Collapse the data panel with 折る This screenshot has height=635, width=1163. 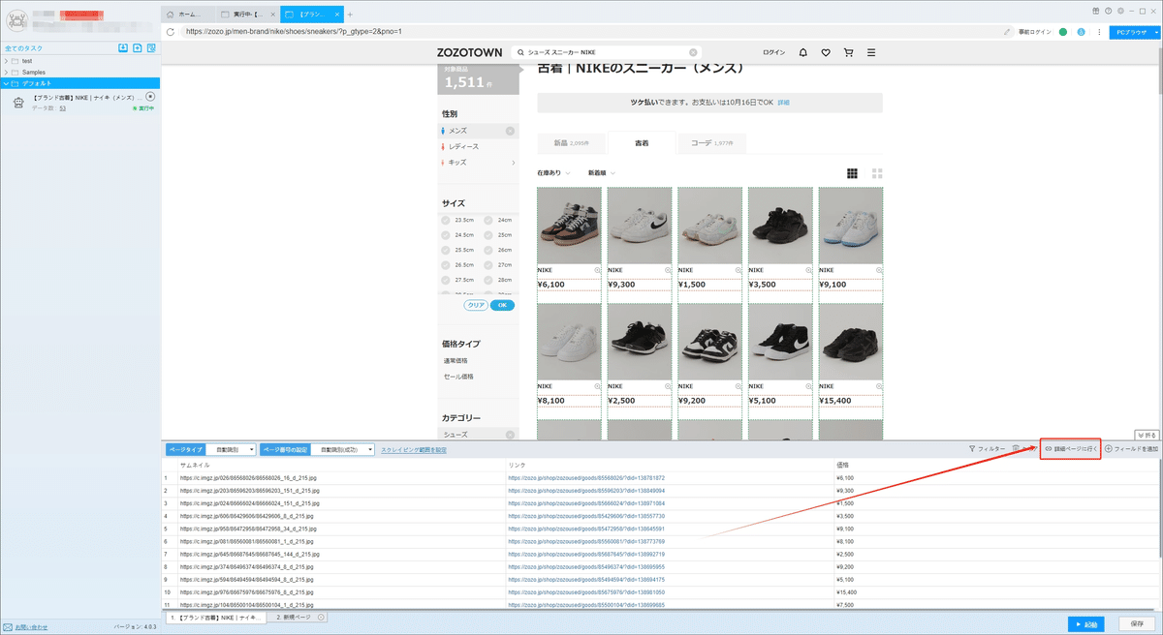click(x=1147, y=435)
